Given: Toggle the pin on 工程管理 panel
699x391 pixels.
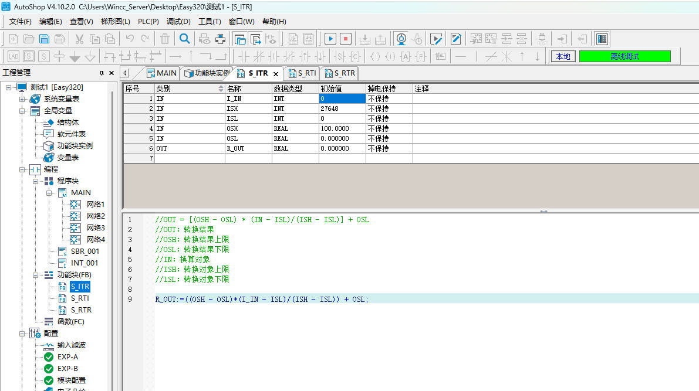Looking at the screenshot, I should point(102,73).
